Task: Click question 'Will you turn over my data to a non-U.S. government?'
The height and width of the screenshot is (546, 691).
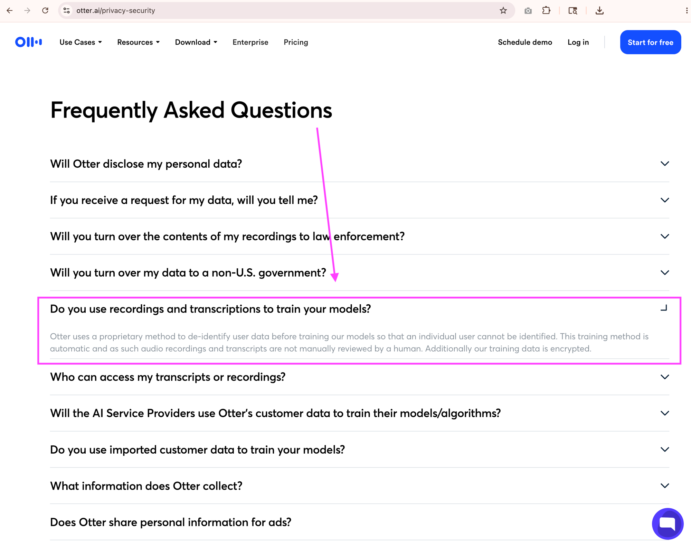Action: click(x=188, y=273)
